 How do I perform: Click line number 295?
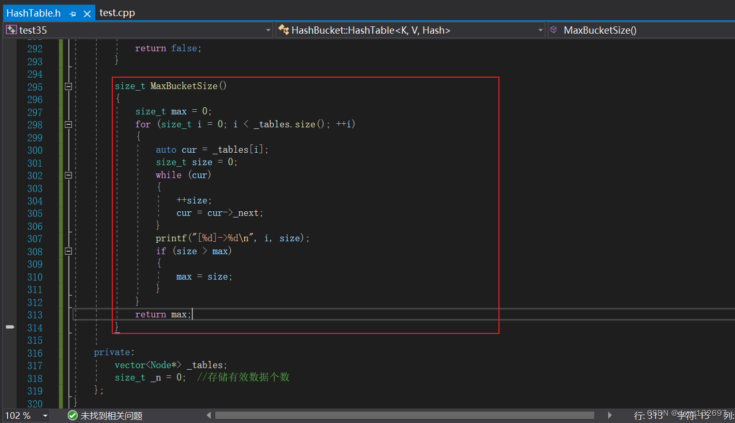click(x=35, y=87)
